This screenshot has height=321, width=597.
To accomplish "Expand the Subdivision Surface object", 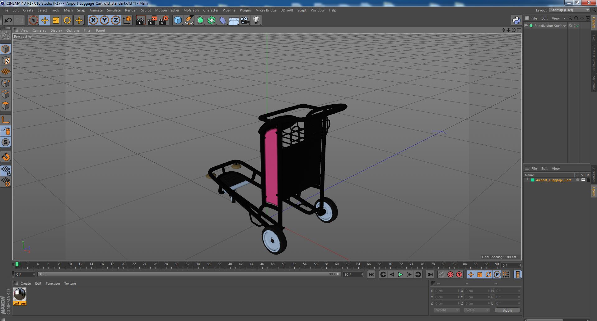I will point(526,26).
